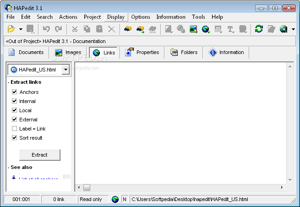Open the Search menu
Screen dimensions: 300x207
point(44,17)
